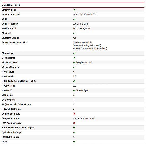The height and width of the screenshot is (146, 146).
Task: Select the Bluetooth row checkmark icon
Action: click(74, 33)
